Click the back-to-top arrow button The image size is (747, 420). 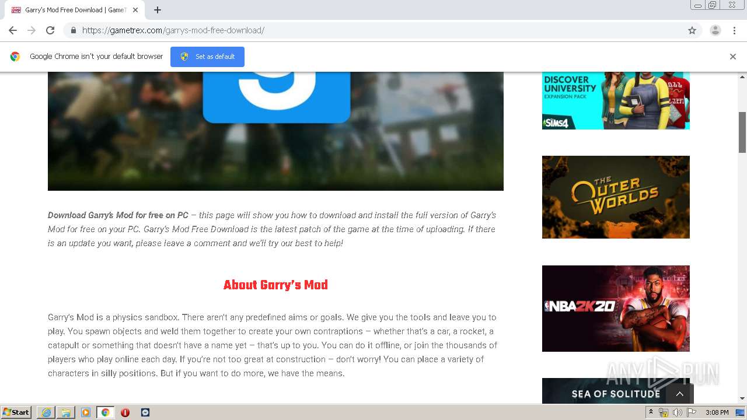tap(680, 394)
